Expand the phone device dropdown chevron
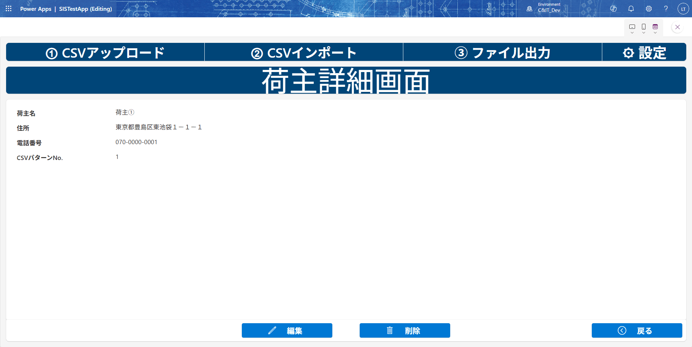This screenshot has height=347, width=692. click(x=644, y=33)
